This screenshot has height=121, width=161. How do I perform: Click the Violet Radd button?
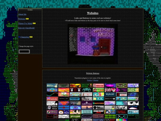[x=87, y=117]
